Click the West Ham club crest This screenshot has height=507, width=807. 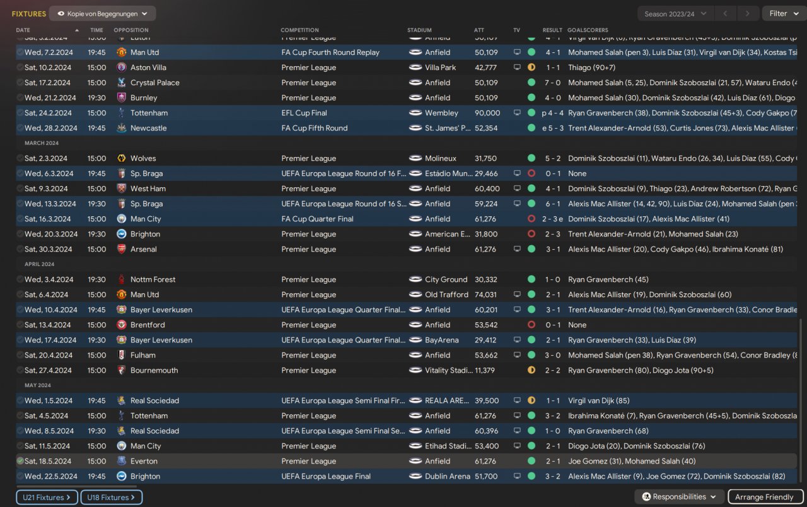pyautogui.click(x=122, y=189)
